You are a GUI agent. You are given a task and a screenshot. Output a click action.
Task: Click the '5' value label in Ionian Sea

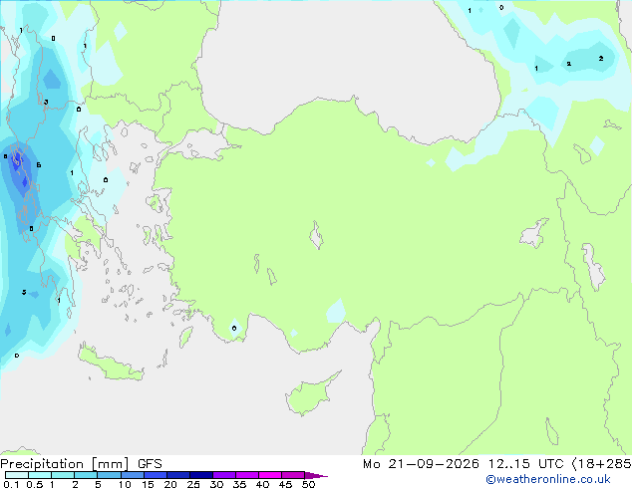pos(24,292)
